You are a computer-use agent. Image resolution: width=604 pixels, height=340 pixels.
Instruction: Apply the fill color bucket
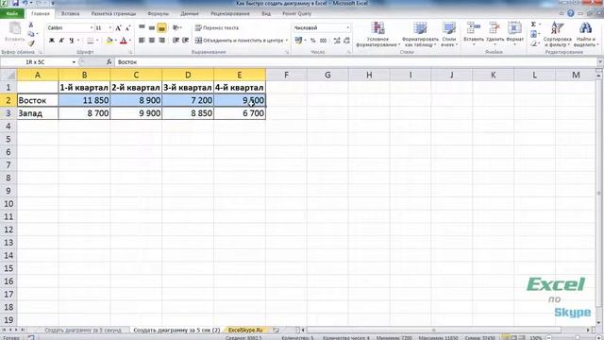[x=109, y=41]
